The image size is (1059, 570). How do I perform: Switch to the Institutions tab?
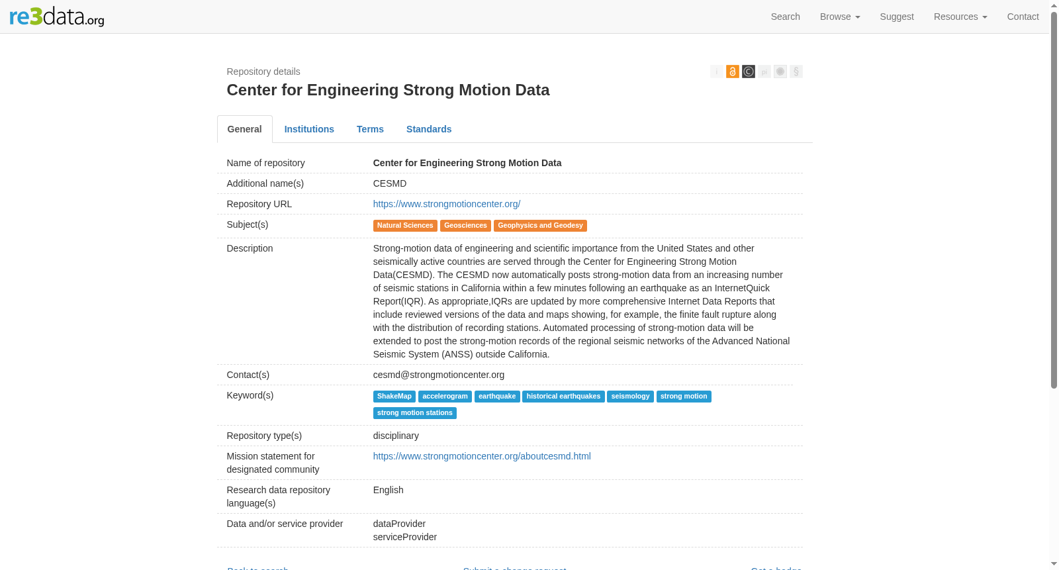[x=309, y=129]
